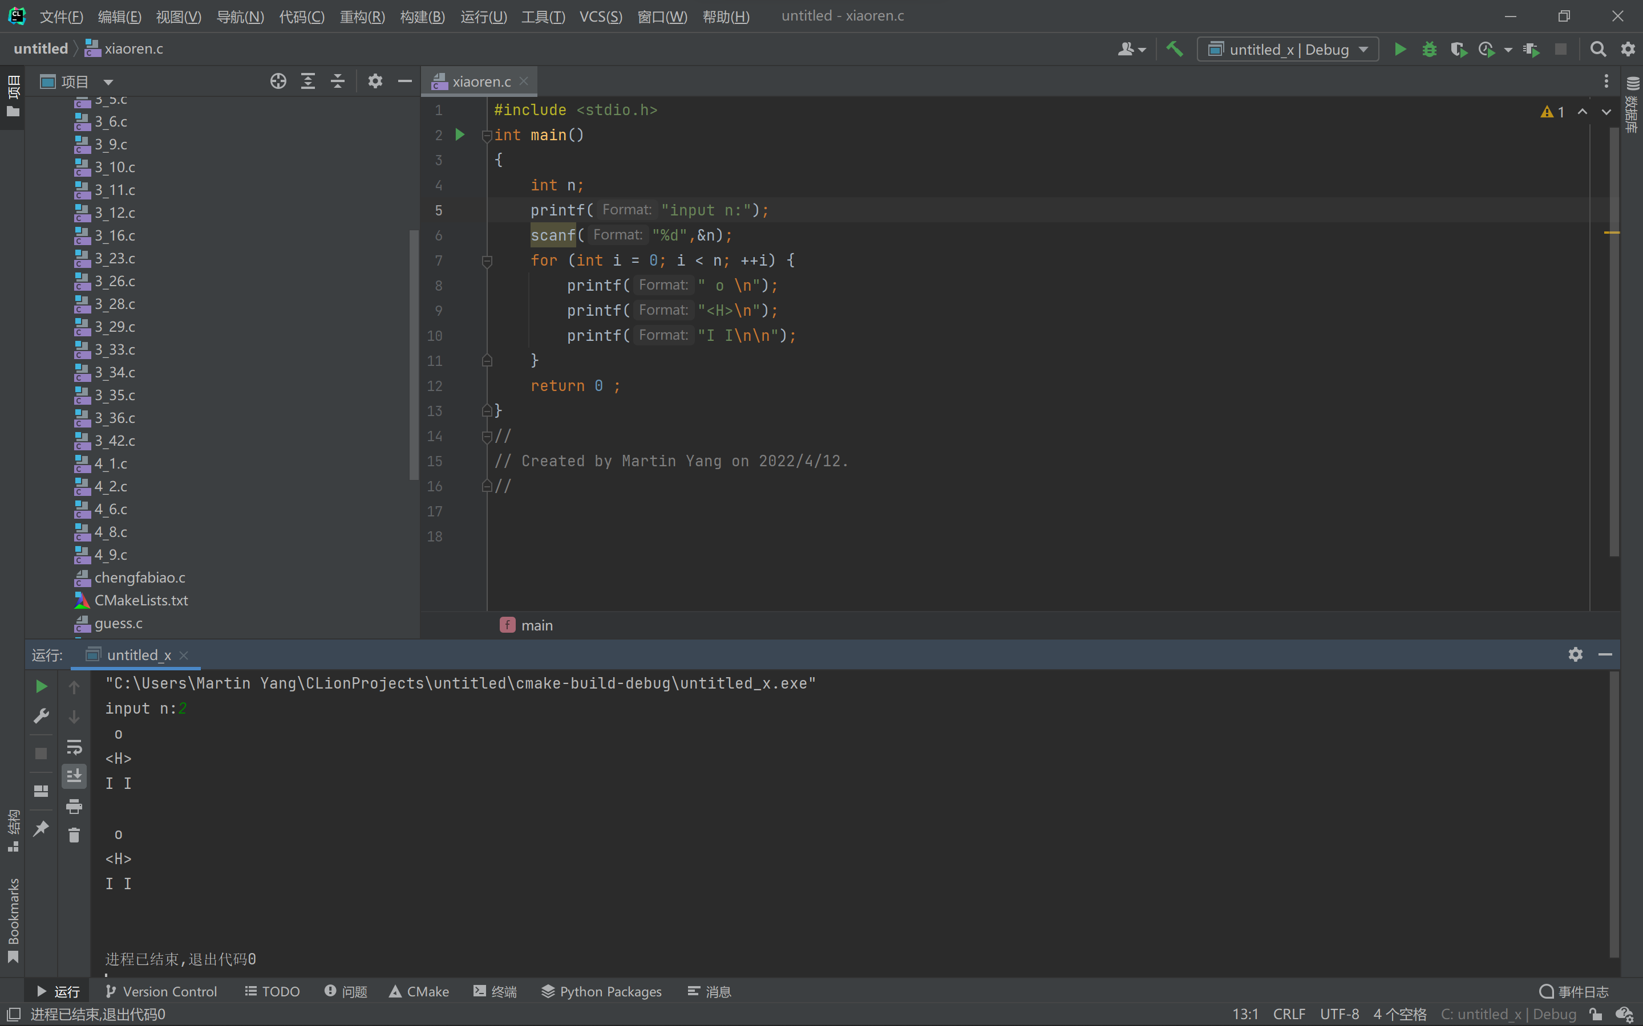Click the Build hammer icon

pyautogui.click(x=1174, y=49)
